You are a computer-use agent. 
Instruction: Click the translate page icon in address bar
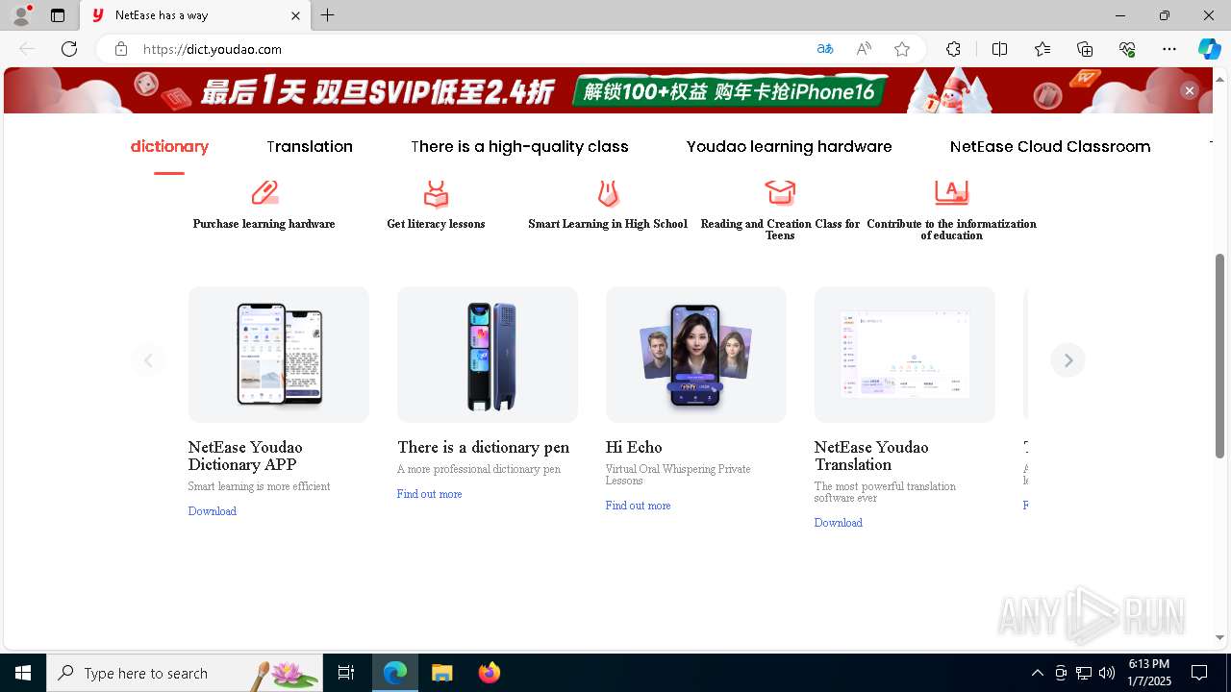825,49
